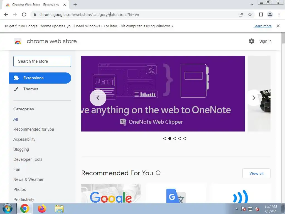This screenshot has height=214, width=285.
Task: Select the Extensions sidebar item
Action: click(40, 78)
